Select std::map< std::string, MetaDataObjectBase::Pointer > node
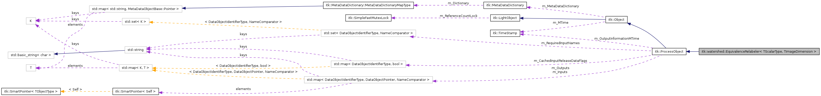The image size is (821, 96). 136,9
